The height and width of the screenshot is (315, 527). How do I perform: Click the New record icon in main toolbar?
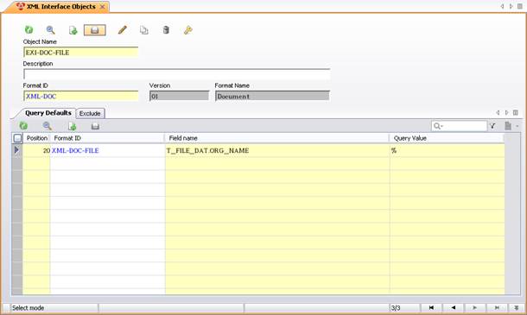[73, 30]
